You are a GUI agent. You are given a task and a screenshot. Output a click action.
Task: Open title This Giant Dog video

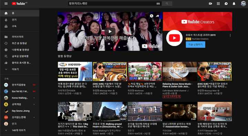(73, 125)
